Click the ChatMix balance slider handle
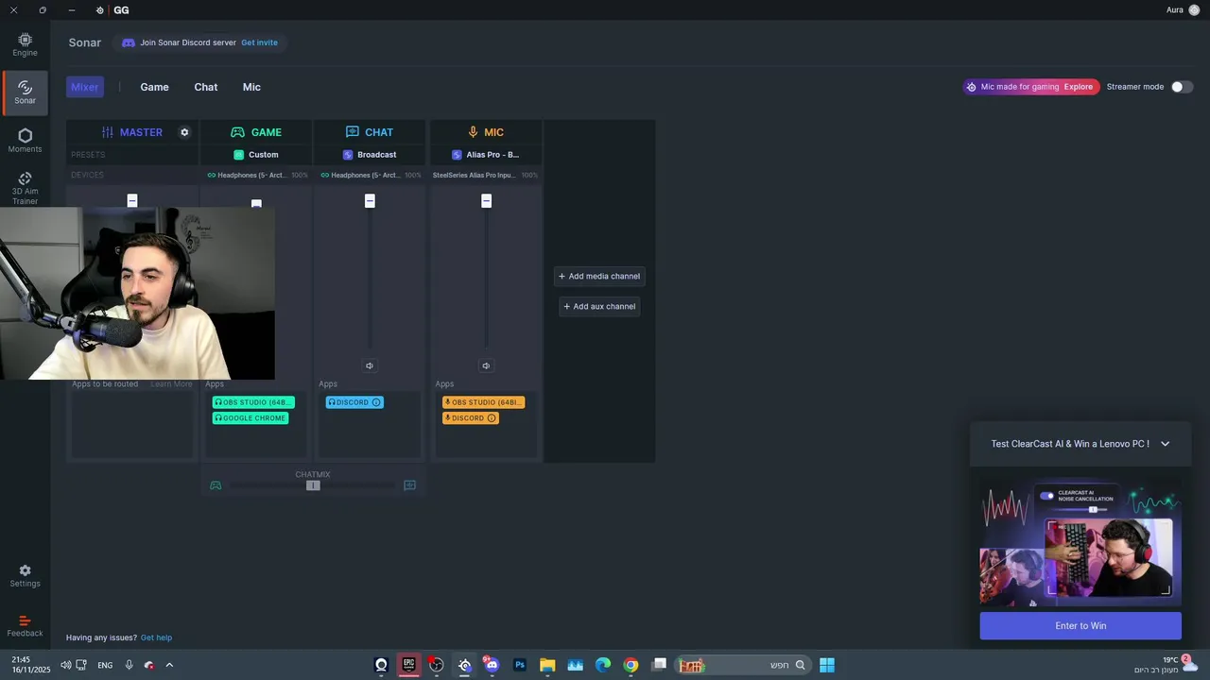This screenshot has height=680, width=1210. click(313, 485)
